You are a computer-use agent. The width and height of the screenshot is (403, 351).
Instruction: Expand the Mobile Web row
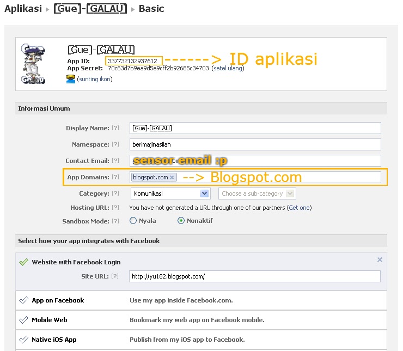click(x=201, y=320)
